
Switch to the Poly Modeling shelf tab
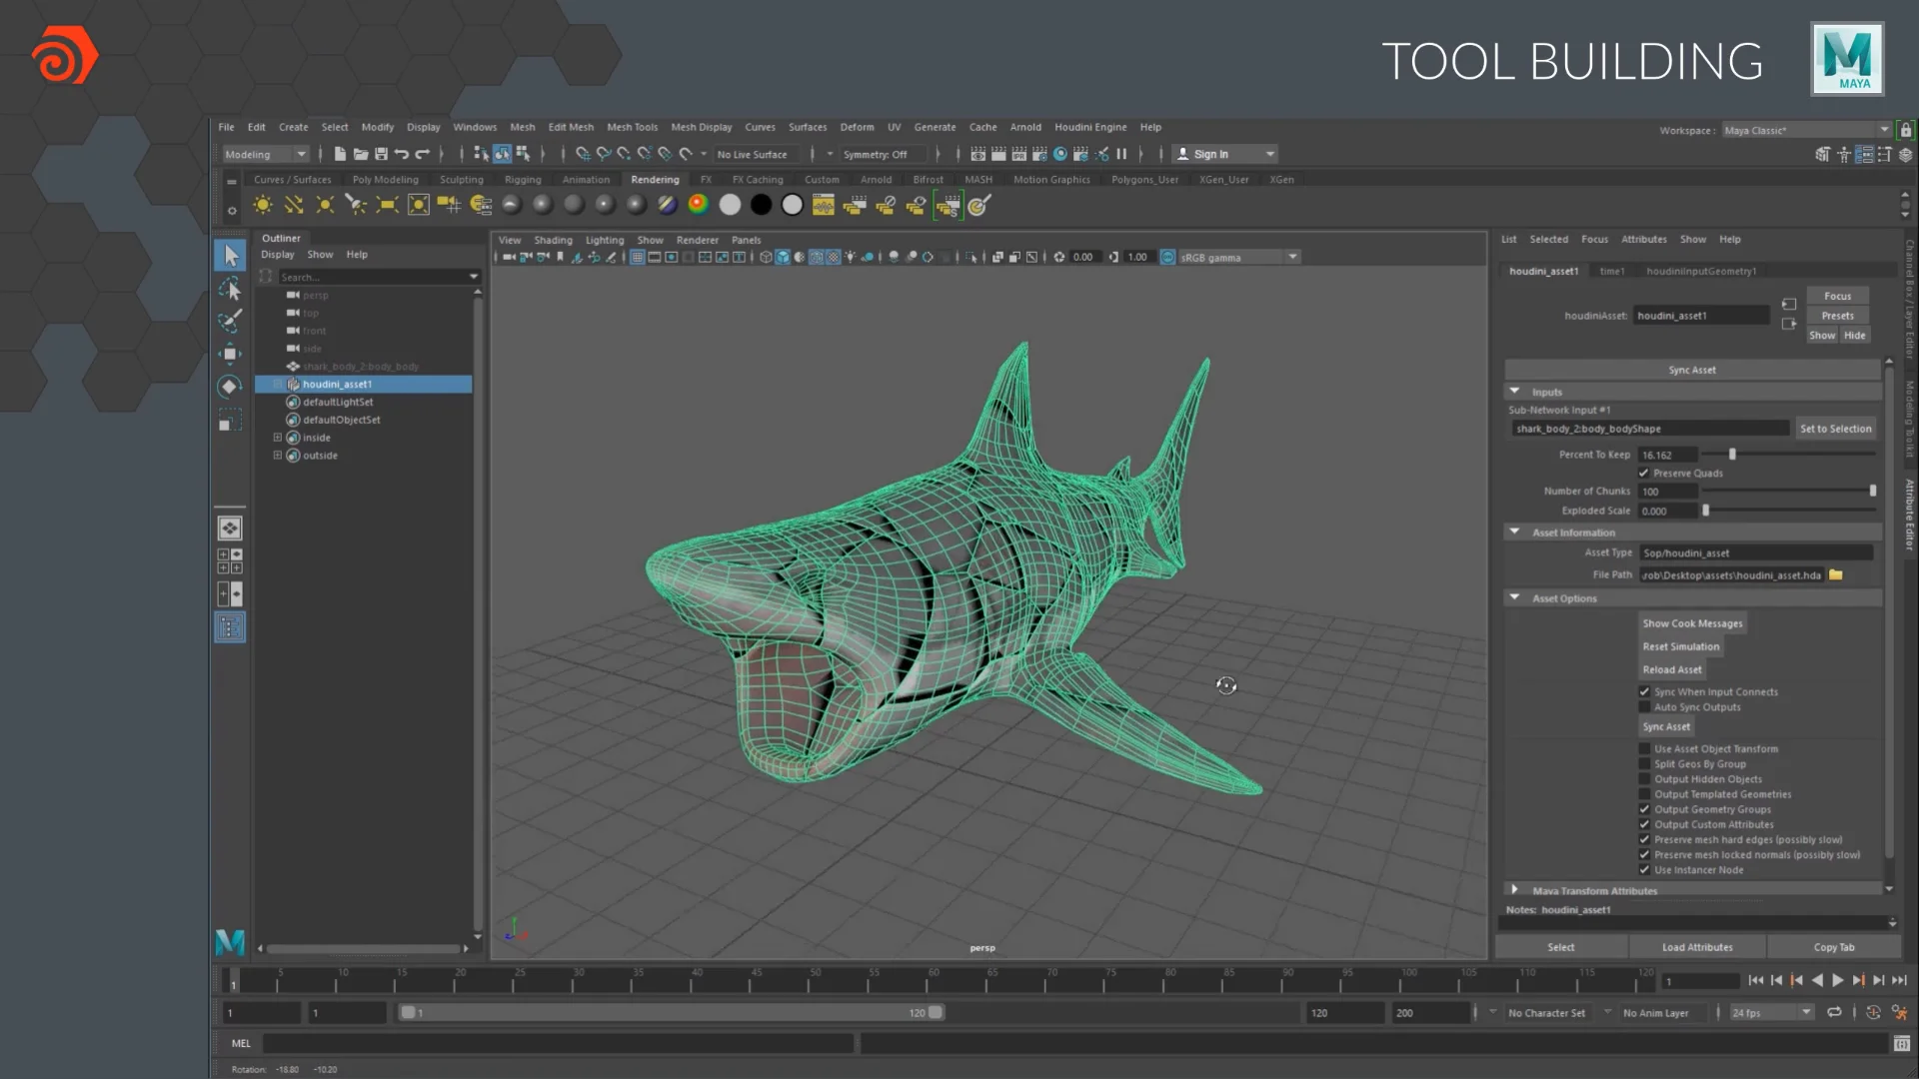(385, 180)
